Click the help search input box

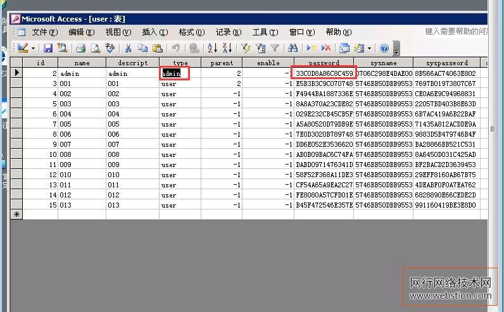pos(456,31)
